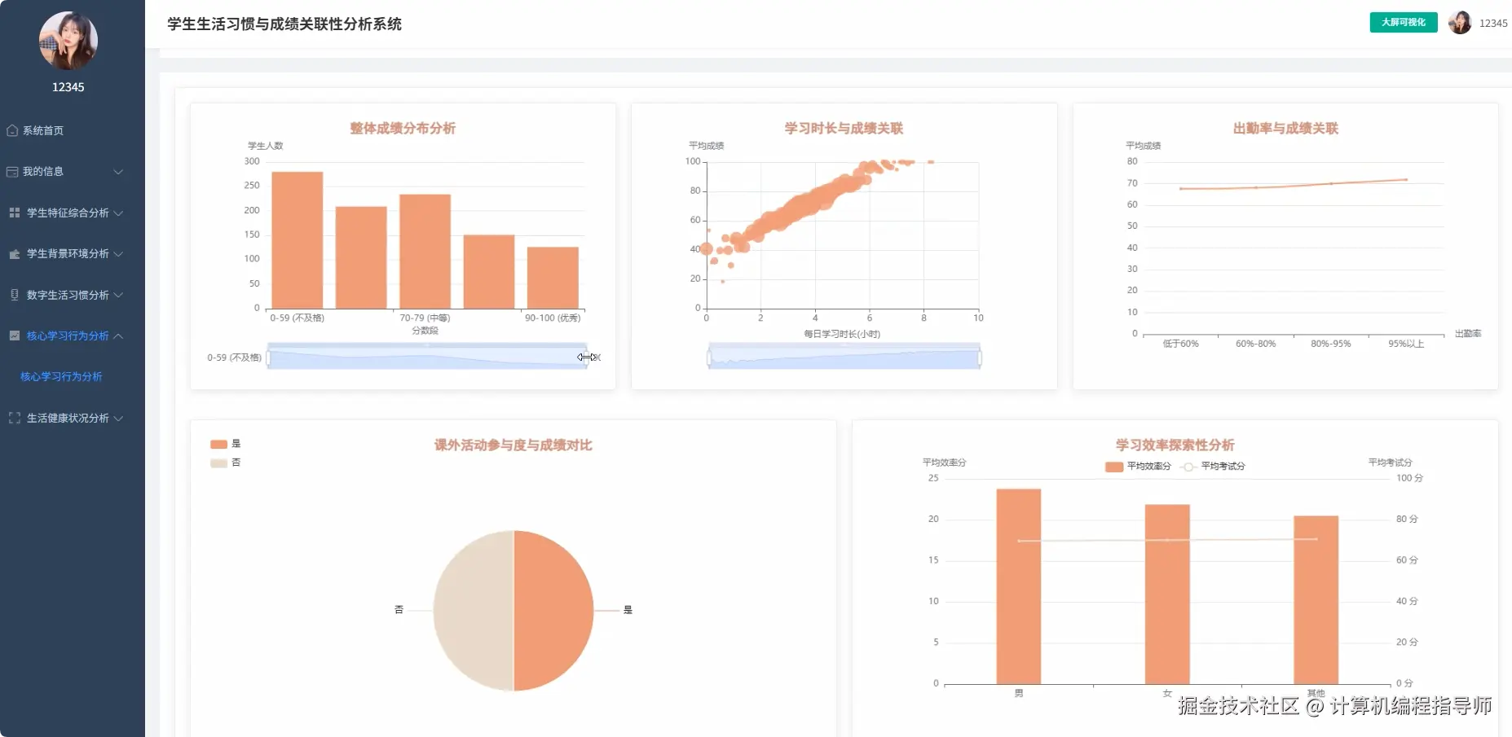Click the 学习时长与成绩关联 chart title
Image resolution: width=1512 pixels, height=737 pixels.
[844, 128]
